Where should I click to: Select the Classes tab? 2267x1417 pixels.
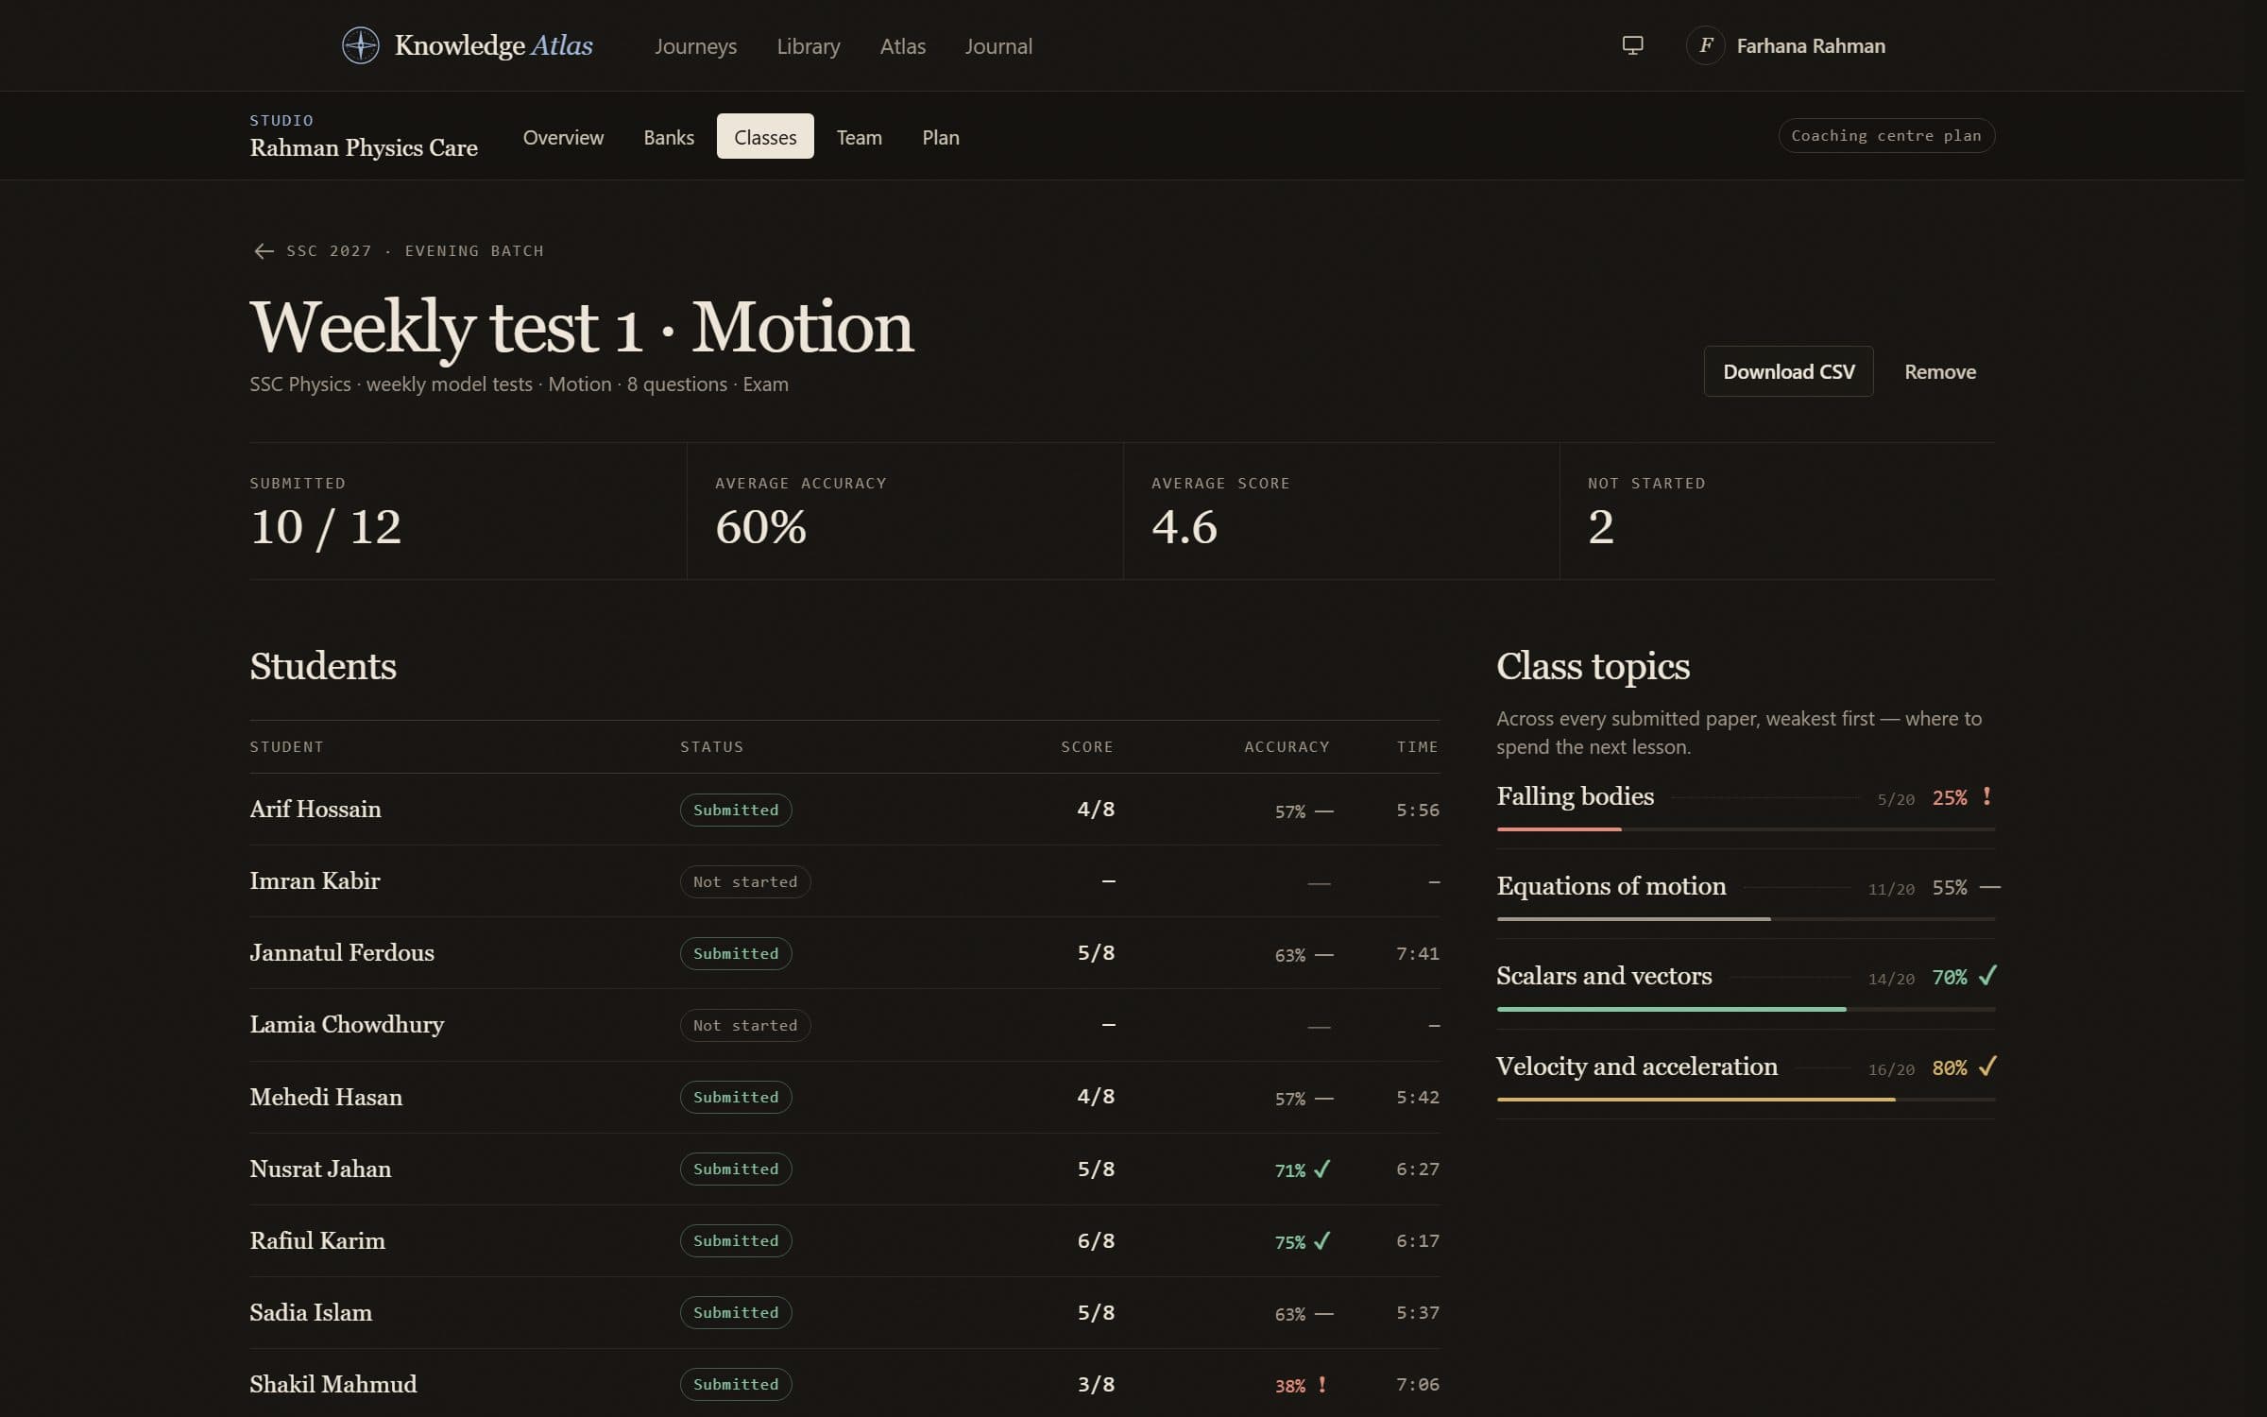click(x=765, y=137)
